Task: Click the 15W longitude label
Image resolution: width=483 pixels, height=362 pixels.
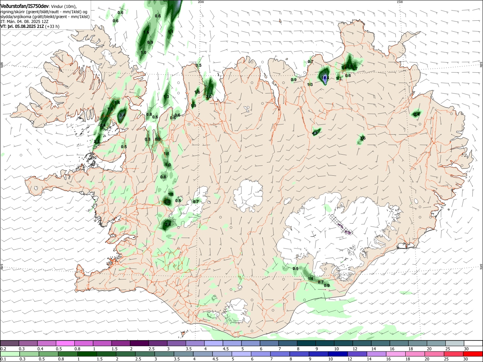Action: coord(400,2)
